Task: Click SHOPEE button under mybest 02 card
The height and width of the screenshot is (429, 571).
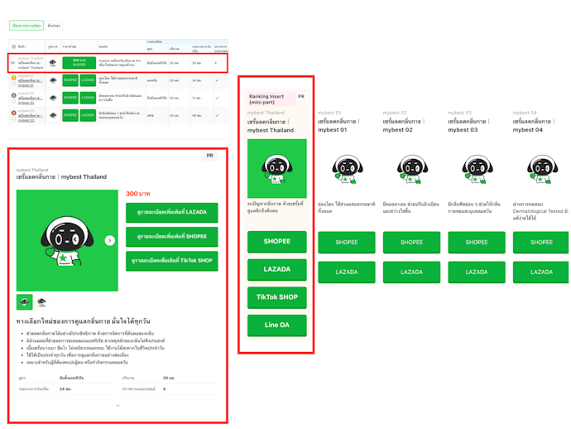Action: 411,243
